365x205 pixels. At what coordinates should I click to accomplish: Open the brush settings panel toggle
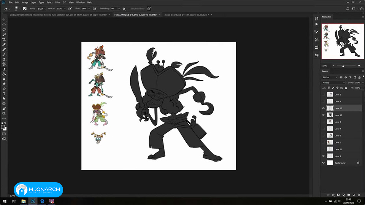tap(25, 9)
